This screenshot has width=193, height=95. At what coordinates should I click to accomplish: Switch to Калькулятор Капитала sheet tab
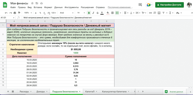pyautogui.click(x=116, y=91)
